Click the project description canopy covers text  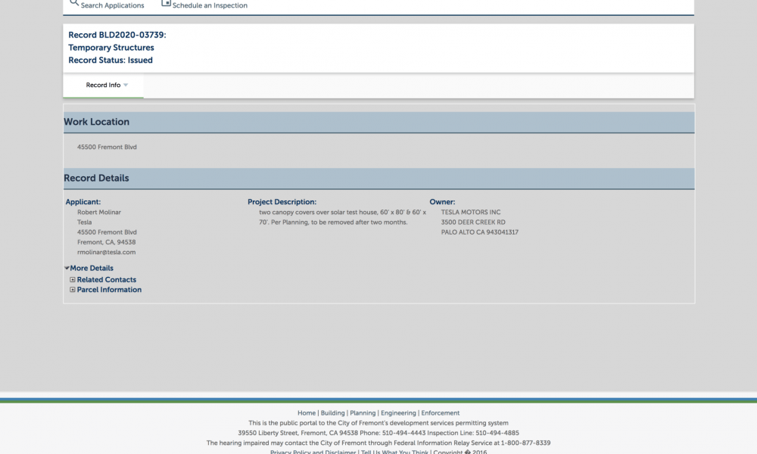coord(342,217)
